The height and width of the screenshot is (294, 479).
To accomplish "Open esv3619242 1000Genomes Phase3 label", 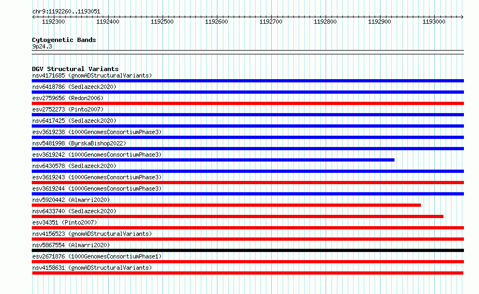I will pyautogui.click(x=97, y=155).
